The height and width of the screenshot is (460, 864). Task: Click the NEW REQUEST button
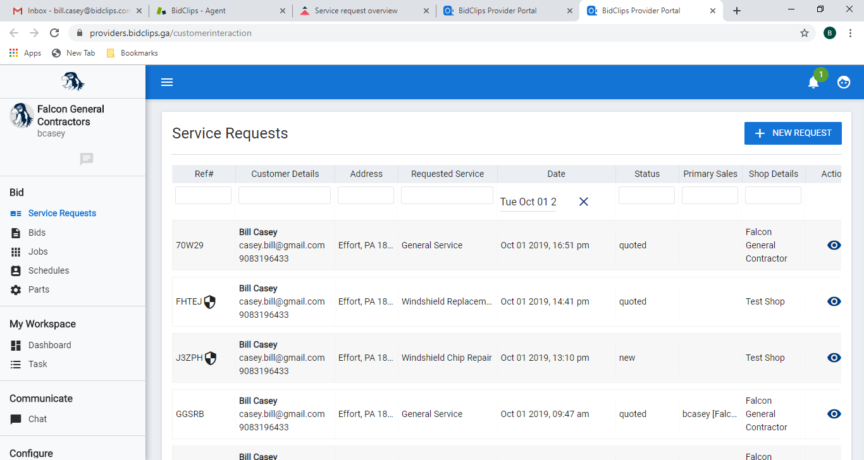(x=793, y=133)
